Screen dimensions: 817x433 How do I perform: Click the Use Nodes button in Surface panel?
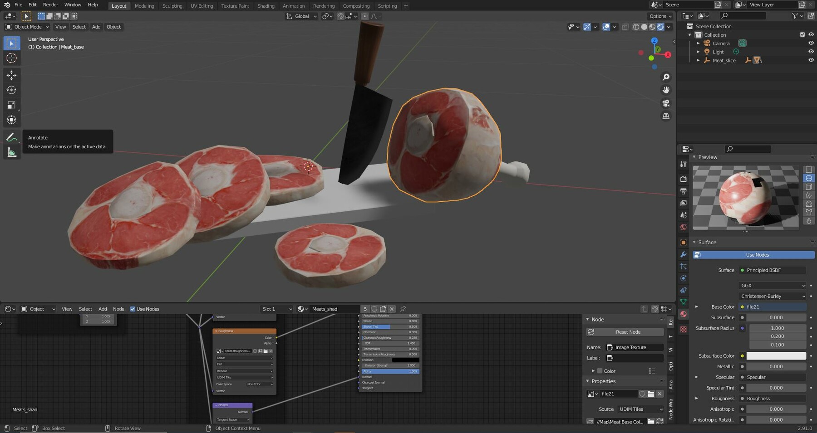(x=753, y=254)
